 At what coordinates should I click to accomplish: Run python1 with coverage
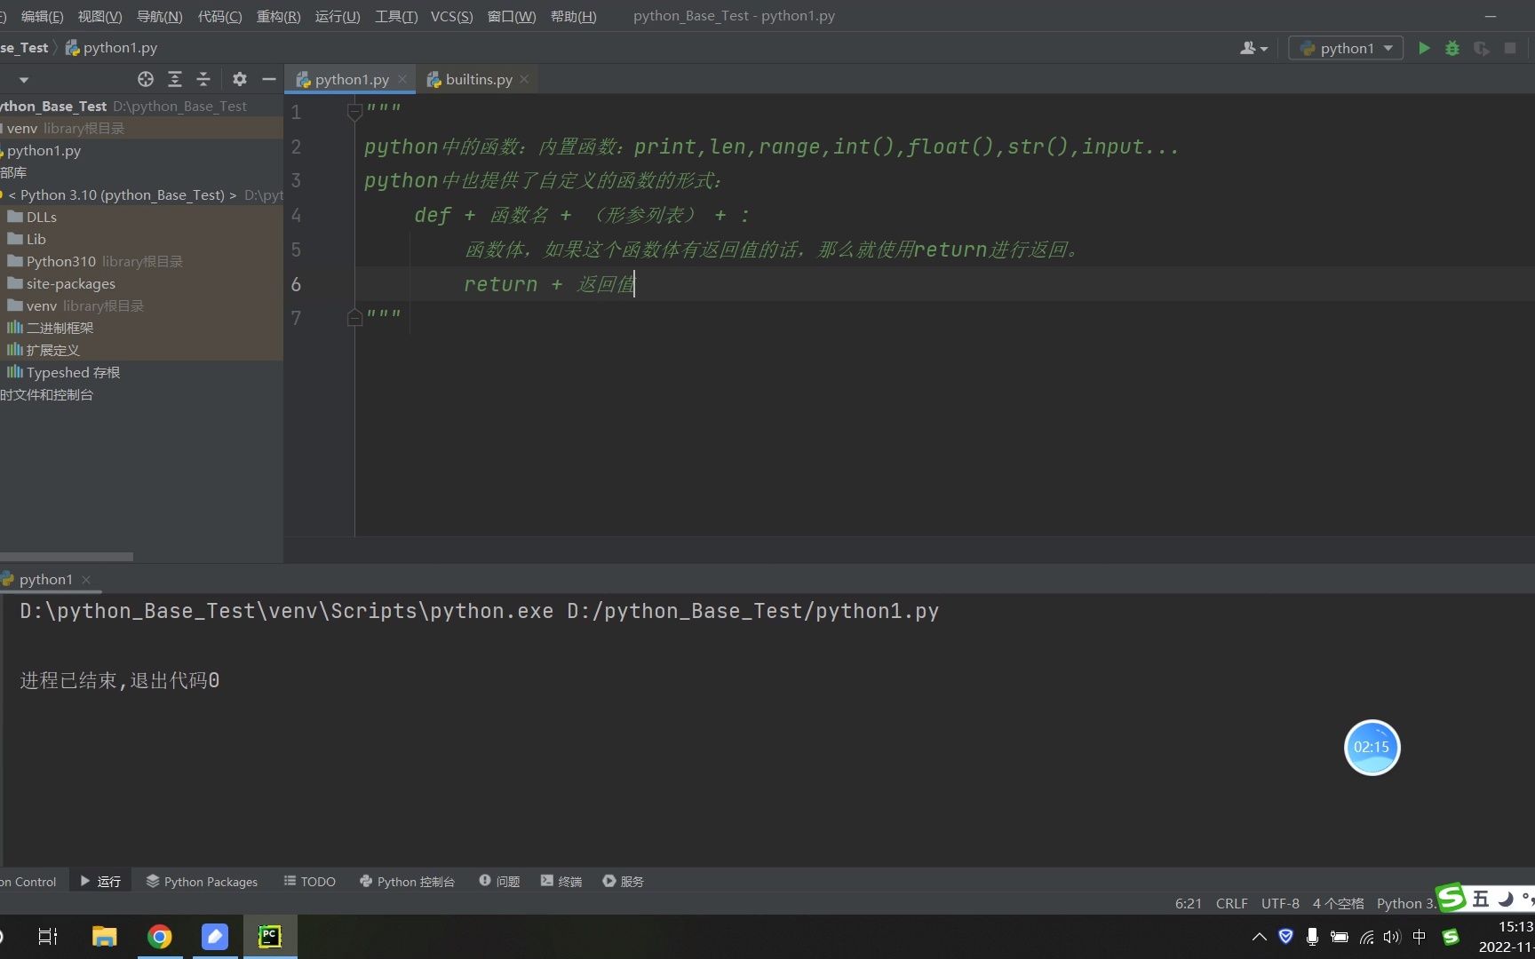click(1481, 48)
